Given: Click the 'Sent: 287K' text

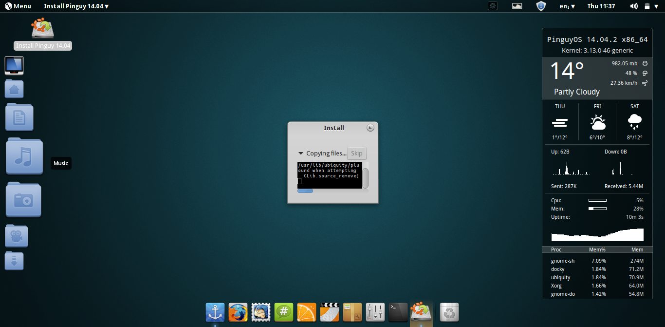Looking at the screenshot, I should [564, 186].
